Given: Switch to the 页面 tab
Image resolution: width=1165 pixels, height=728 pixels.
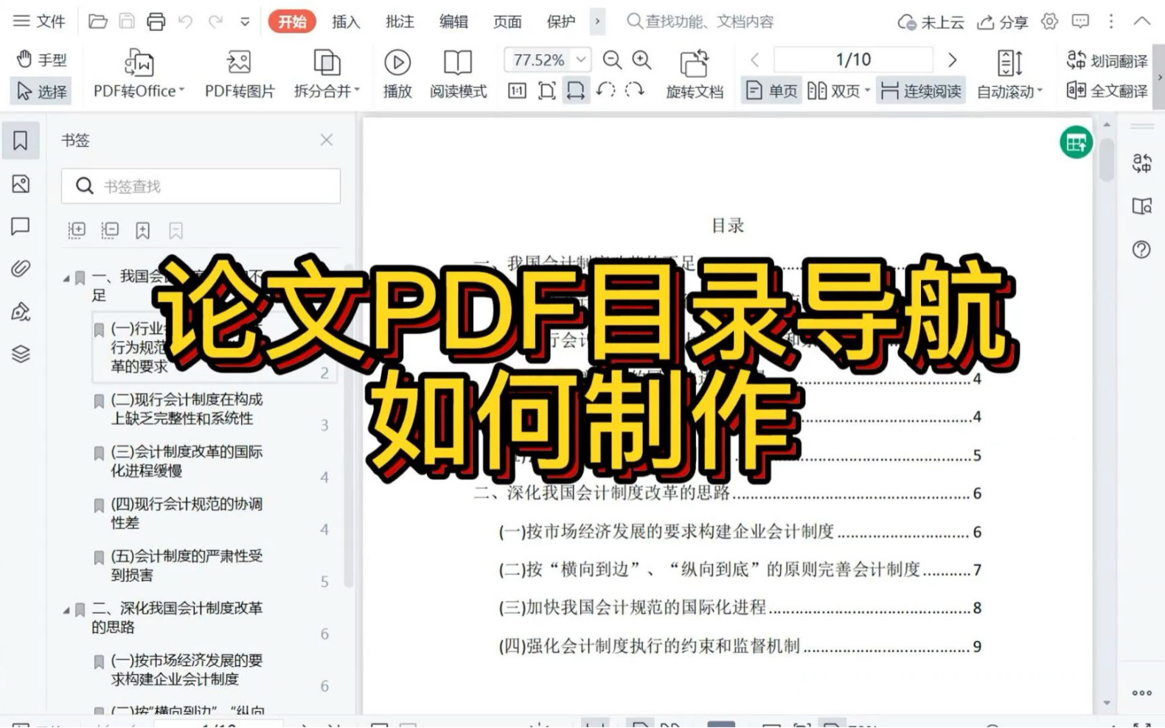Looking at the screenshot, I should (507, 21).
